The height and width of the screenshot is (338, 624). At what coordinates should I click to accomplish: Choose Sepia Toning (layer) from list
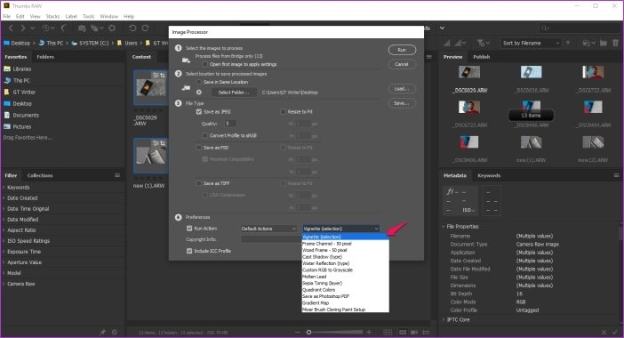(345, 283)
